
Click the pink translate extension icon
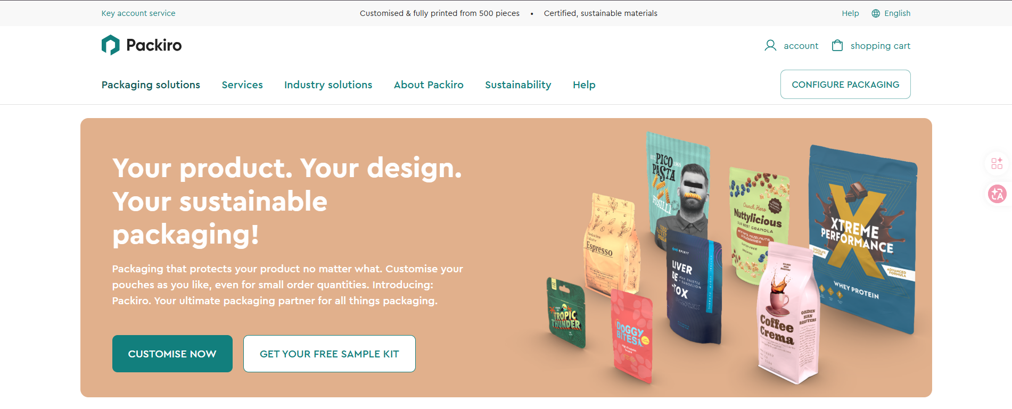pyautogui.click(x=997, y=194)
